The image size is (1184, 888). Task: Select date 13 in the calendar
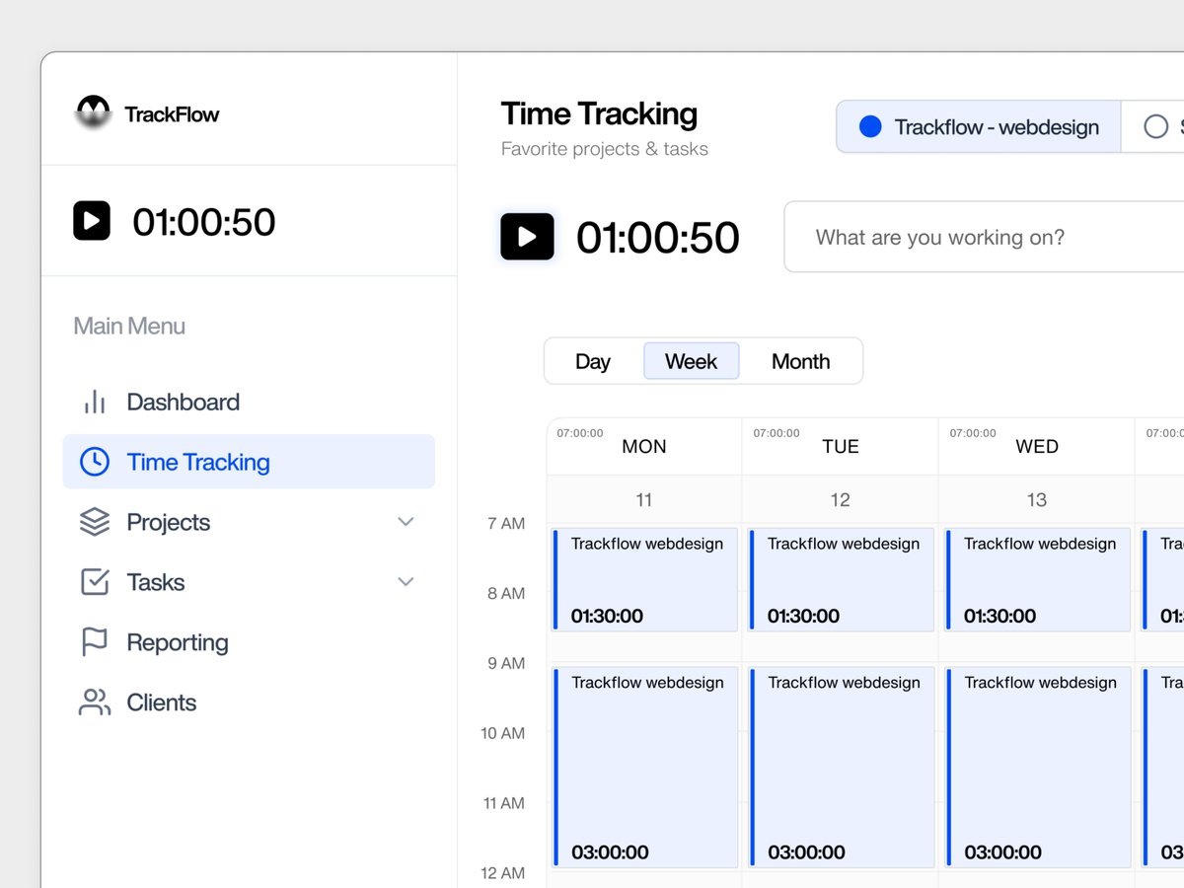[1037, 499]
